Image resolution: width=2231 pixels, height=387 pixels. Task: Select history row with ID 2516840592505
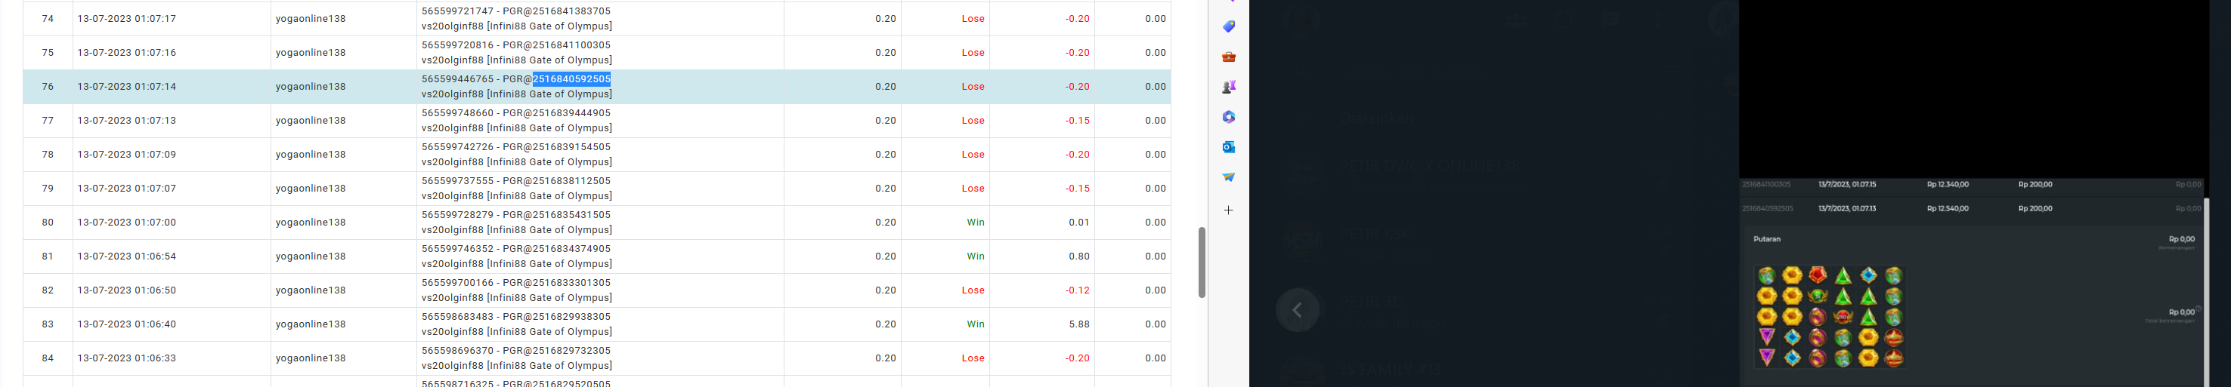pos(1970,208)
